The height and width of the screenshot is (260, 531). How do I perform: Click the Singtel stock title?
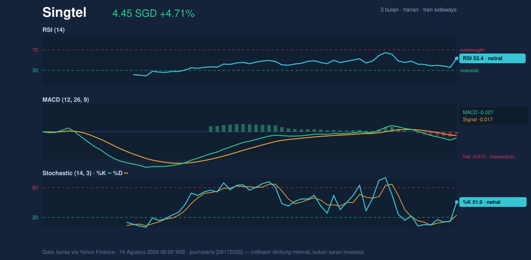point(64,13)
